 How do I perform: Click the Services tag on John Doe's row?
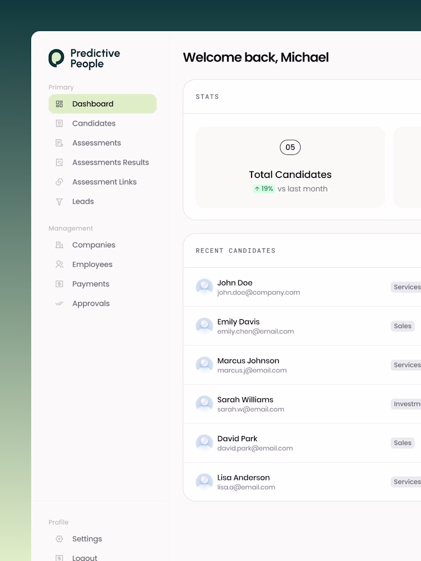tap(406, 287)
